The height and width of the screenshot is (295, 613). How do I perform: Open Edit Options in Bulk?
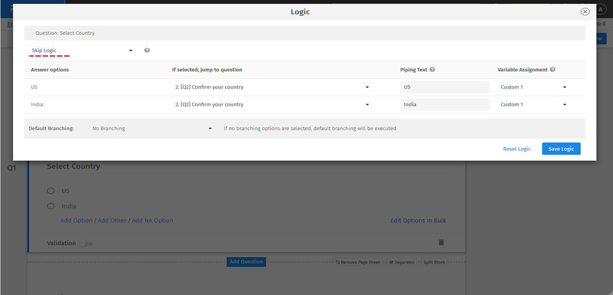(418, 220)
